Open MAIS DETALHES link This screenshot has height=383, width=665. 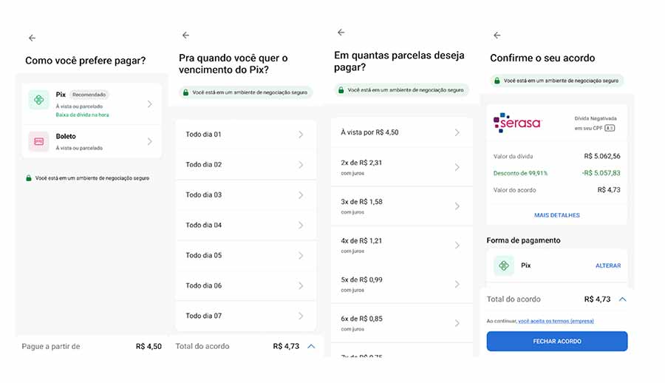pyautogui.click(x=556, y=215)
